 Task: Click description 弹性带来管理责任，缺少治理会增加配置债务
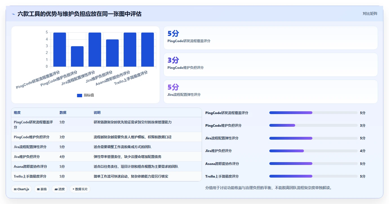128,157
